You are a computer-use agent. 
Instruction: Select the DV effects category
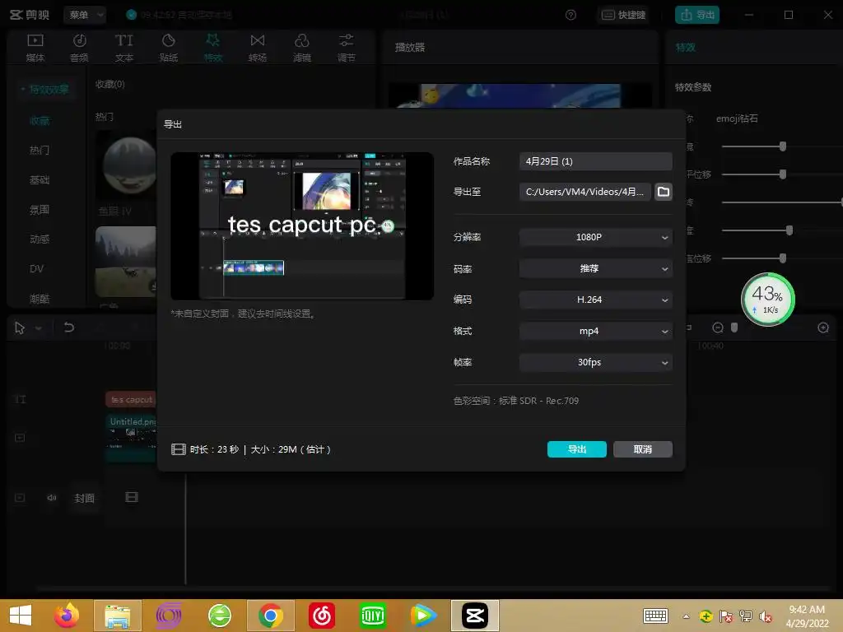tap(36, 269)
